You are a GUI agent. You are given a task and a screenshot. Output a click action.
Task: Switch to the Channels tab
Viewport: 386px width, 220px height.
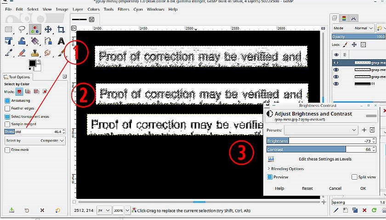(x=344, y=18)
